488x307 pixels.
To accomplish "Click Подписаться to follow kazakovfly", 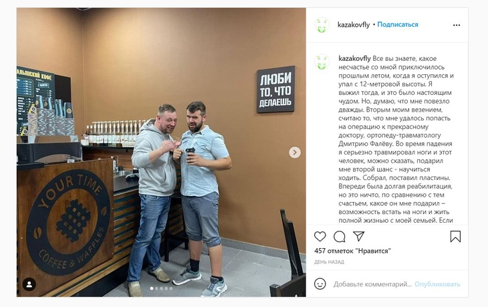I will click(x=398, y=24).
